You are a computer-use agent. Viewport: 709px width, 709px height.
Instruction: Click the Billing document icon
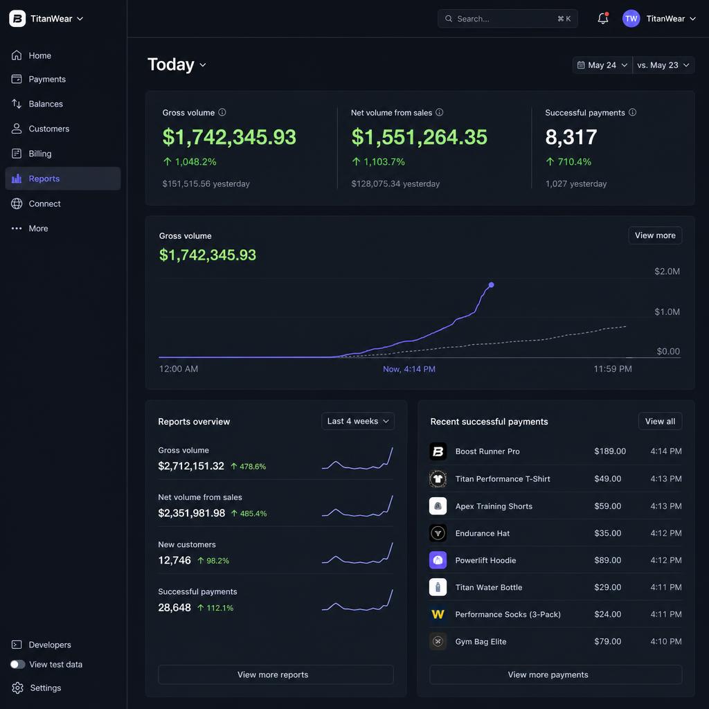point(17,153)
